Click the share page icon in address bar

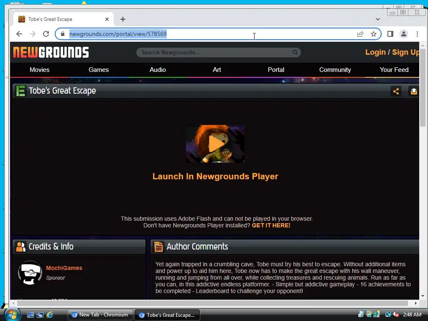click(x=360, y=34)
